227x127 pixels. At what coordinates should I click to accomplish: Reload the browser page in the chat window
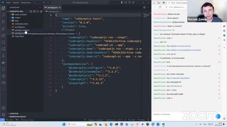[x=160, y=7]
